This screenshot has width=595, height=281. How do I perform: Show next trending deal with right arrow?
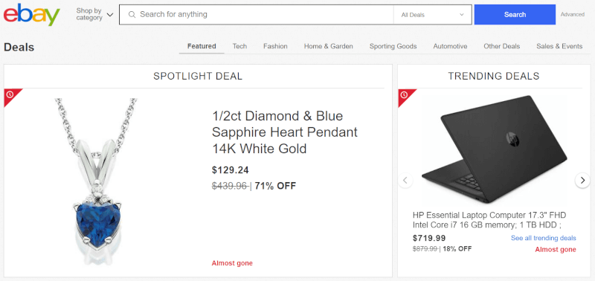582,180
